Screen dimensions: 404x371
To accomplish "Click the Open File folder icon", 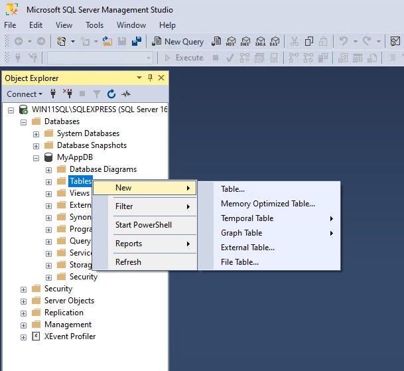I will pos(107,42).
